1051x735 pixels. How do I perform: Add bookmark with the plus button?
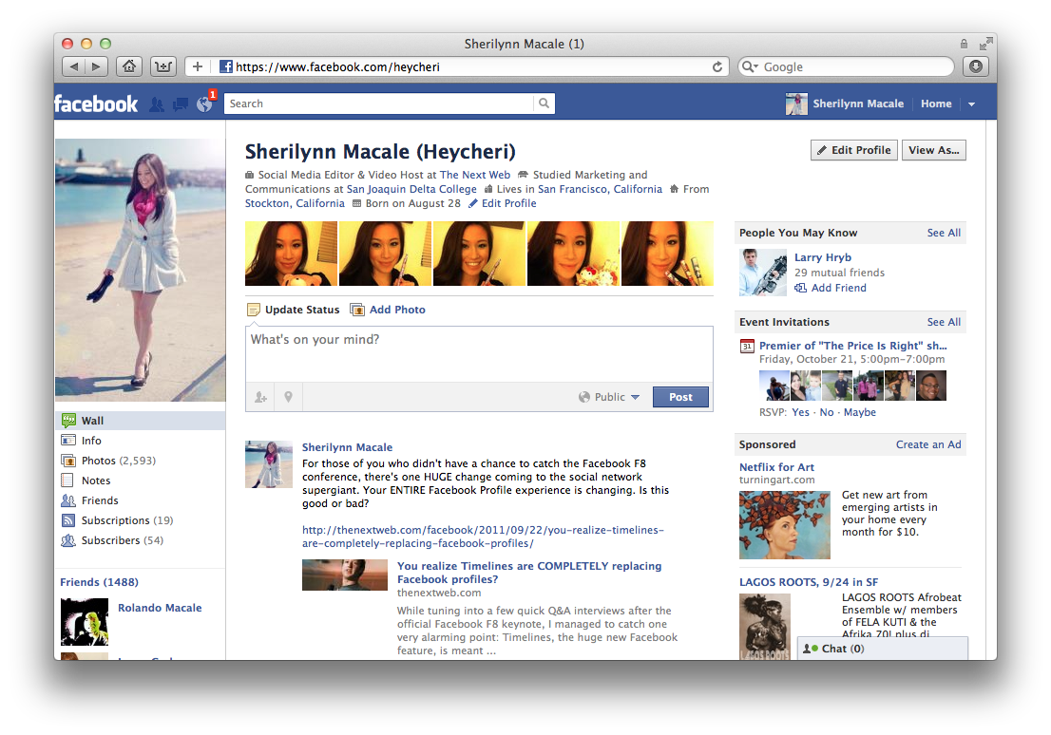point(197,66)
